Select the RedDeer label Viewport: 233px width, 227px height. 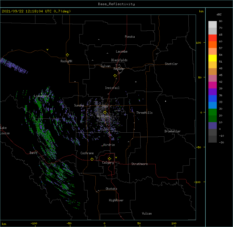click(x=119, y=69)
